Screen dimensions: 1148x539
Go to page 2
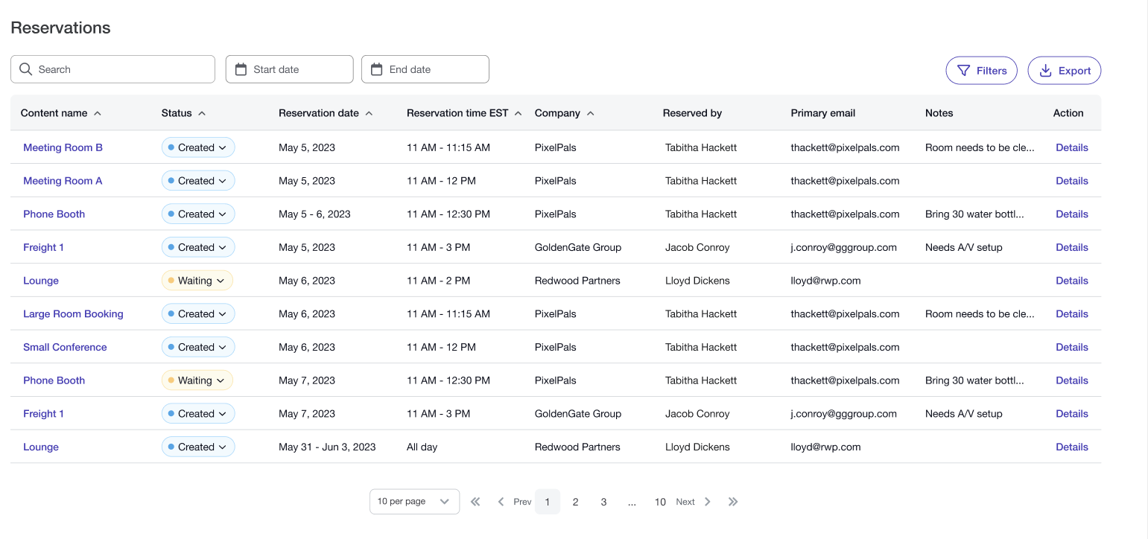[575, 502]
